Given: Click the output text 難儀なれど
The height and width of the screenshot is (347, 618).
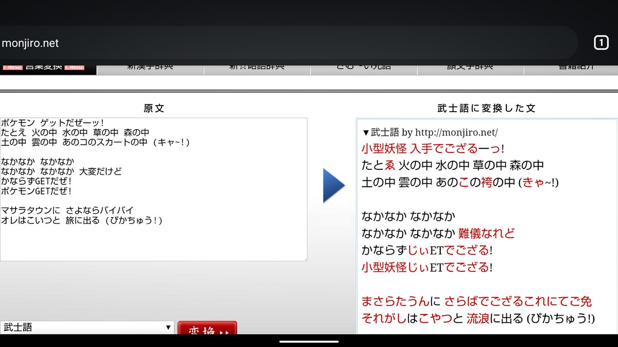Looking at the screenshot, I should coord(486,234).
